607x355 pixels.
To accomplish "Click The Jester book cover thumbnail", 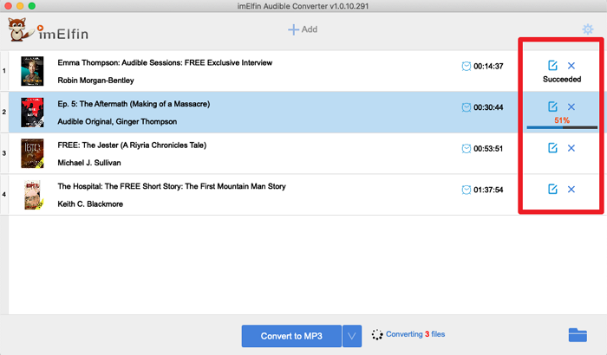I will [32, 153].
